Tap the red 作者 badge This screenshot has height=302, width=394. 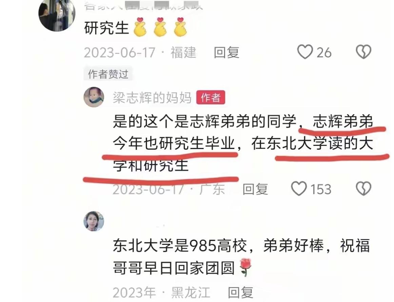point(211,97)
